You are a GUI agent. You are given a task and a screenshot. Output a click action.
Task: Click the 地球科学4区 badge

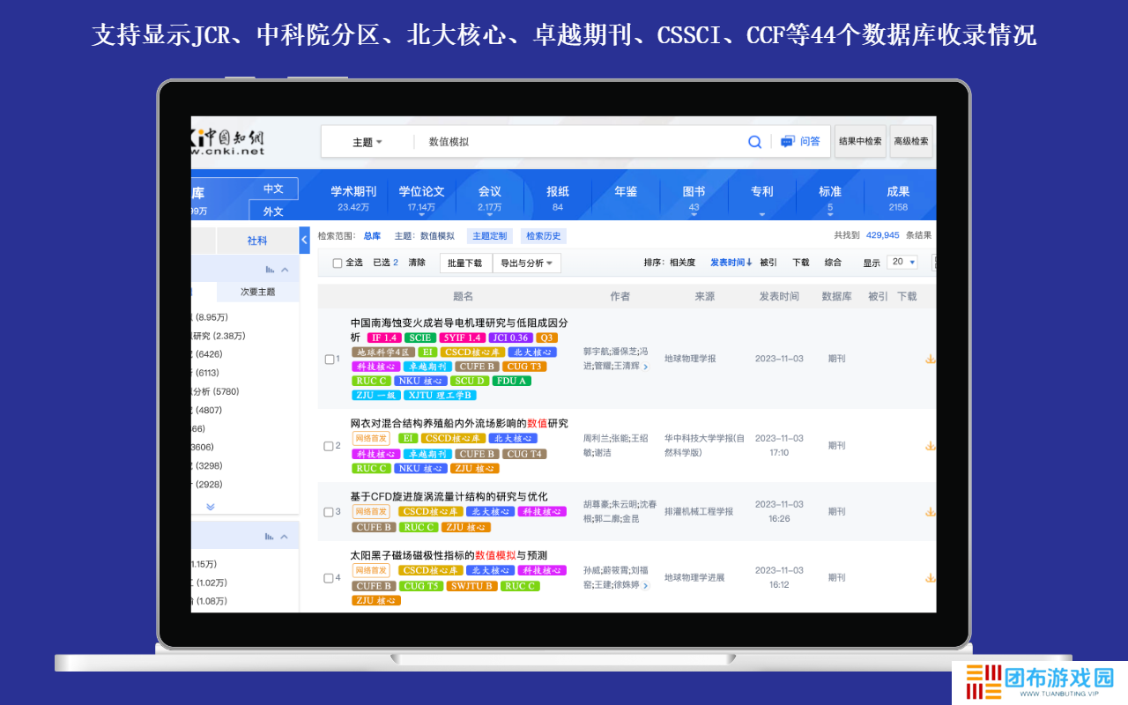tap(382, 352)
